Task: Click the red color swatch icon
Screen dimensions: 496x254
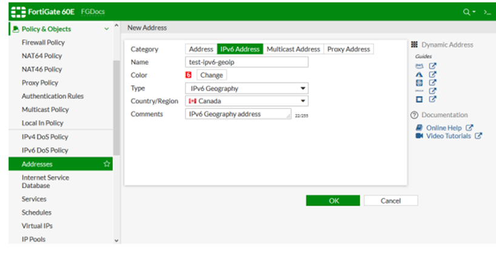Action: pyautogui.click(x=189, y=75)
